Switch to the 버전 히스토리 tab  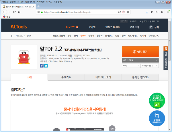tap(103, 77)
